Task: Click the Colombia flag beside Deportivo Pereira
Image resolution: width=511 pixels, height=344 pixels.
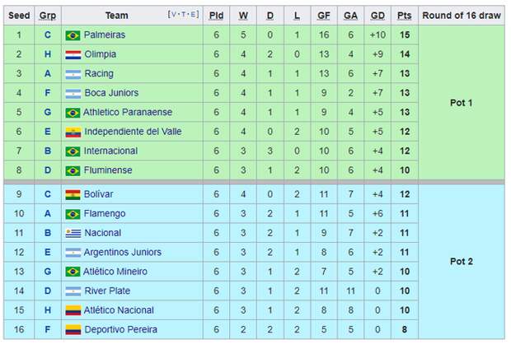Action: point(73,330)
